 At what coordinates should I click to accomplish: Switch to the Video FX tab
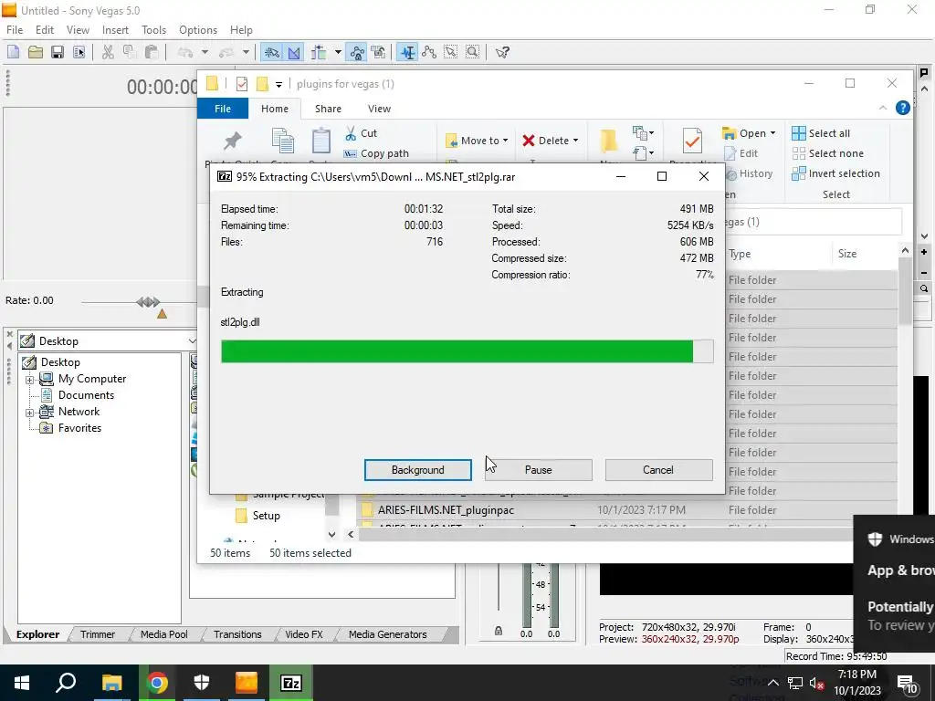(303, 634)
